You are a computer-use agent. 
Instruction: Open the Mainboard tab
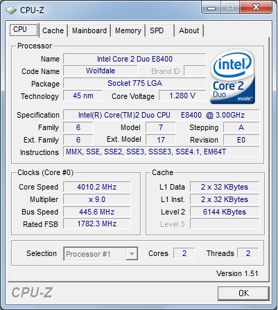click(x=89, y=30)
